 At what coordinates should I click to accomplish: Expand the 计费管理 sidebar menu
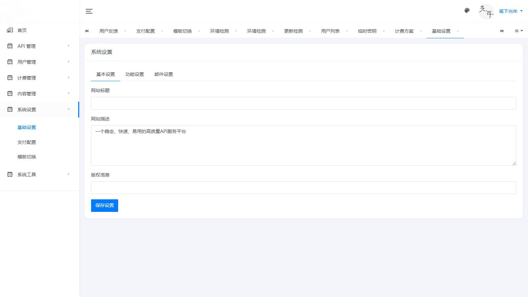[40, 78]
